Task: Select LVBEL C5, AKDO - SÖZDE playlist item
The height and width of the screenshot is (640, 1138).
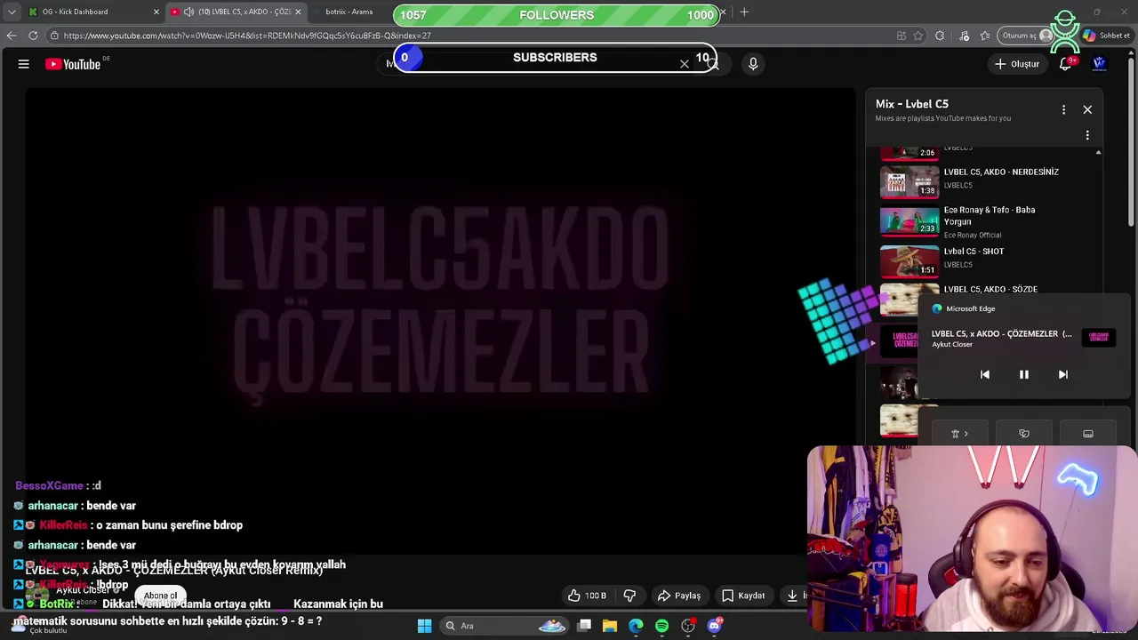Action: pos(990,289)
